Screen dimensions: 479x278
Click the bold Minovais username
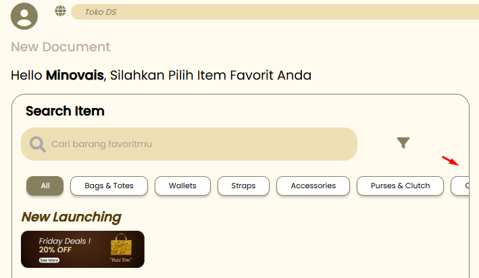75,75
